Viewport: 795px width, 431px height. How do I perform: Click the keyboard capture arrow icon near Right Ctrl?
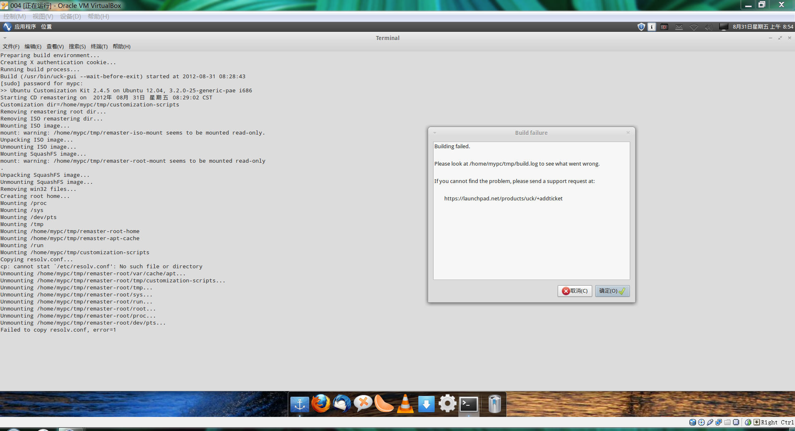coord(757,422)
